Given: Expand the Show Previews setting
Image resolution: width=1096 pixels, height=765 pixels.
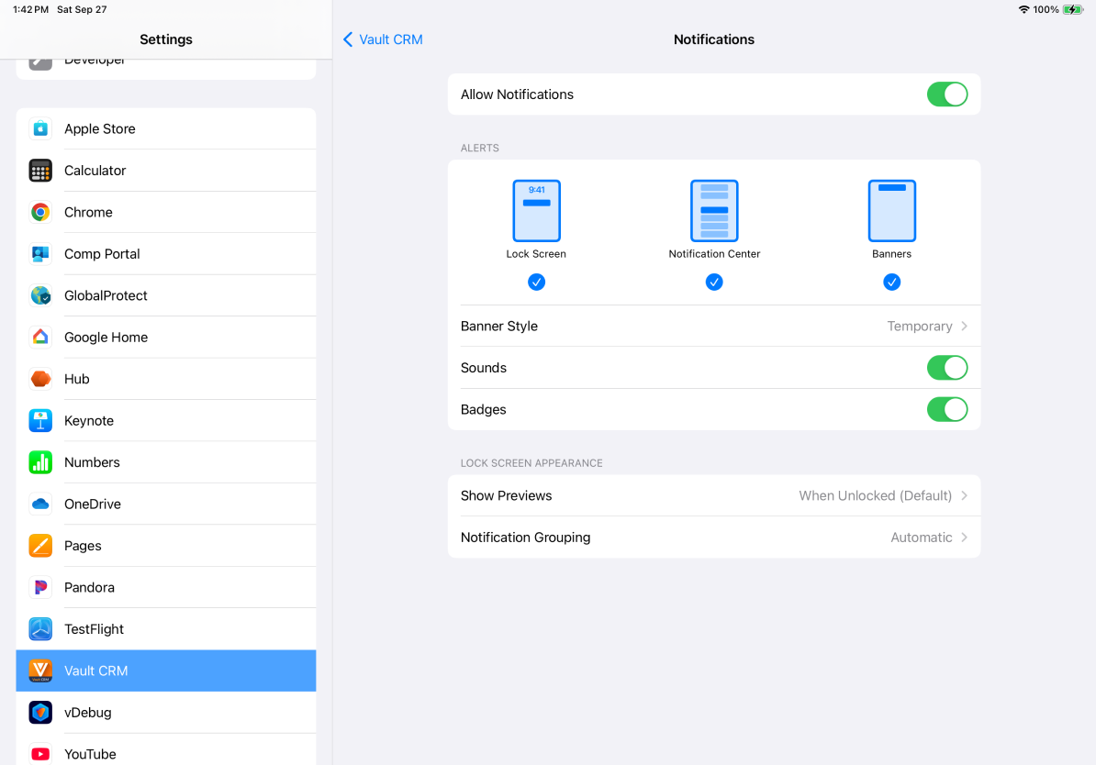Looking at the screenshot, I should (x=713, y=495).
